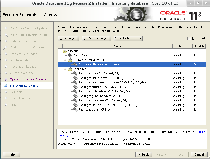Select Package: pdksh-5.2.14 row
The height and width of the screenshot is (159, 210).
click(132, 109)
